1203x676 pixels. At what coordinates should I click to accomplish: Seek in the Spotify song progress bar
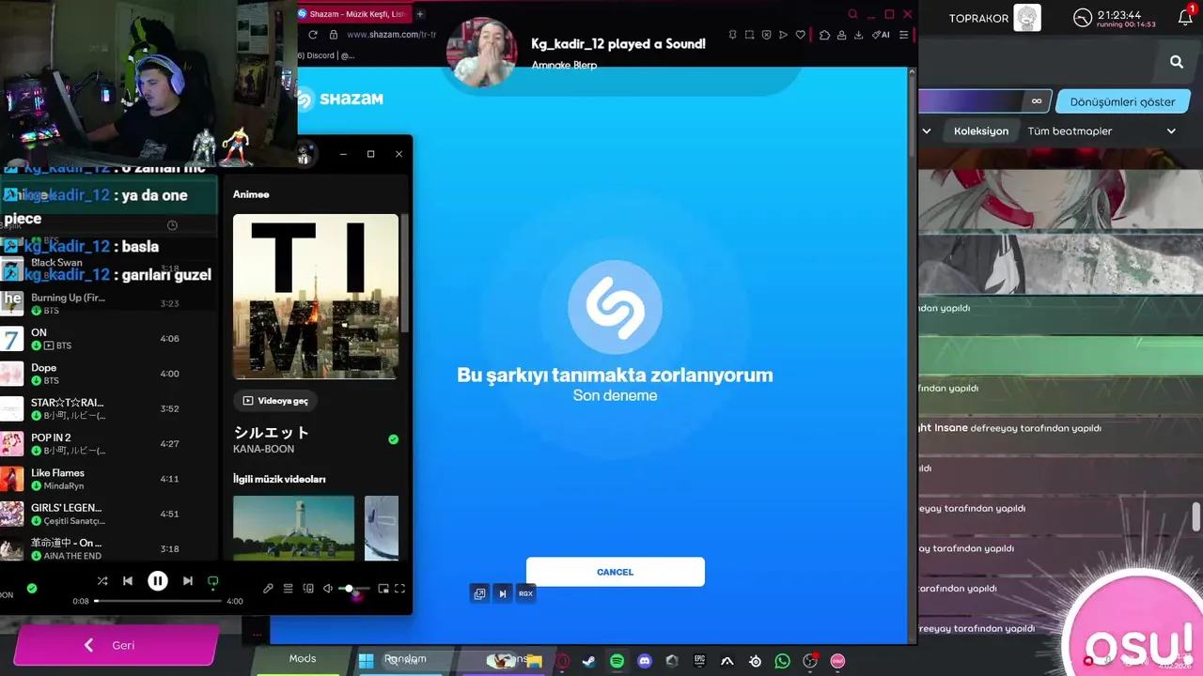click(158, 601)
